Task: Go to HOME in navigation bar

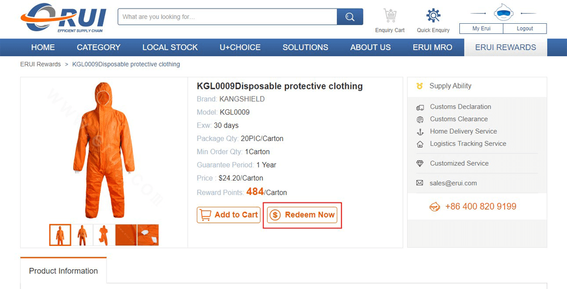Action: pyautogui.click(x=43, y=48)
